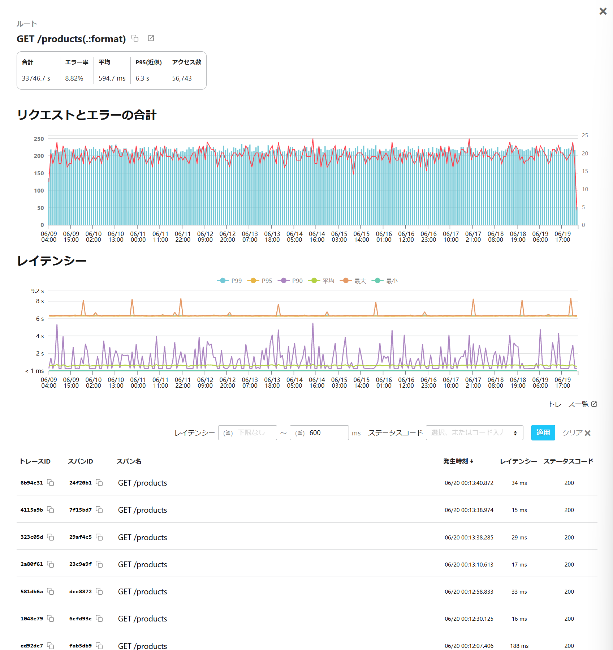
Task: Apply the filter with 適用 button
Action: [x=543, y=432]
